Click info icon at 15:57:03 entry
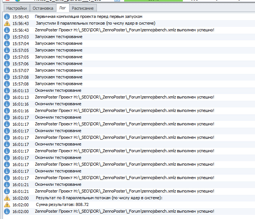The width and height of the screenshot is (255, 219). pos(7,37)
